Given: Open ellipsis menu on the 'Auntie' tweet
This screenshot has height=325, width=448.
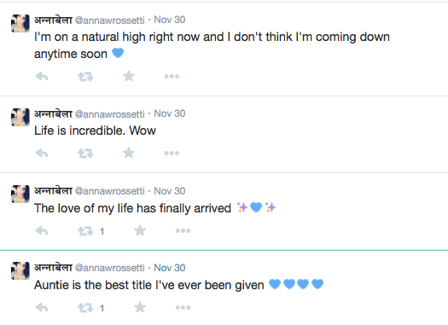Looking at the screenshot, I should (x=183, y=307).
